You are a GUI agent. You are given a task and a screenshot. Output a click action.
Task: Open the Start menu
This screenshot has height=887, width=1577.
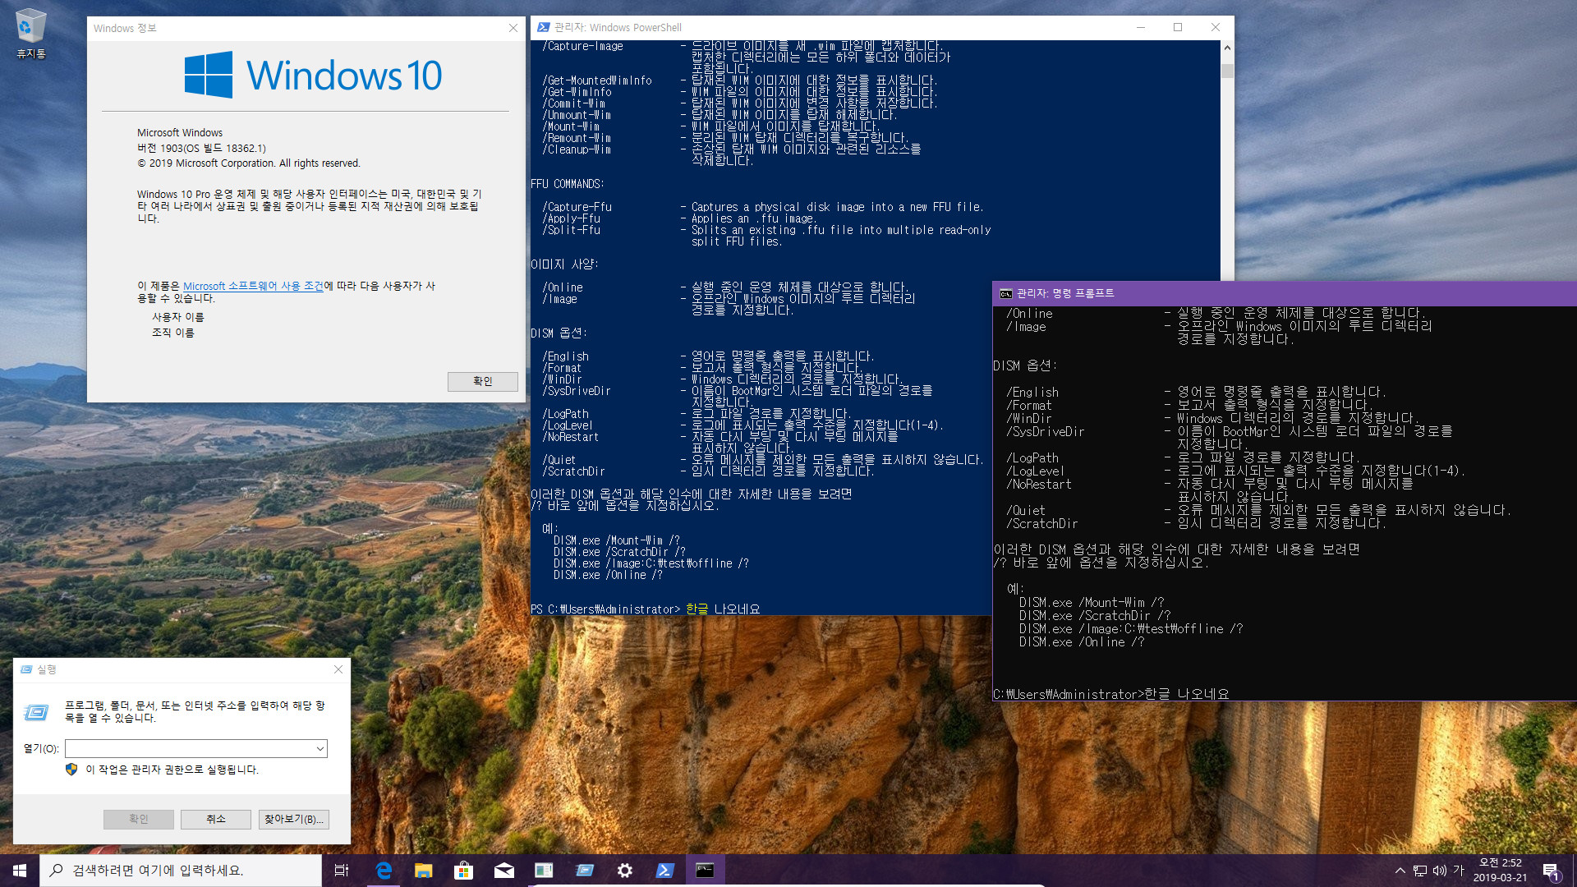tap(20, 870)
